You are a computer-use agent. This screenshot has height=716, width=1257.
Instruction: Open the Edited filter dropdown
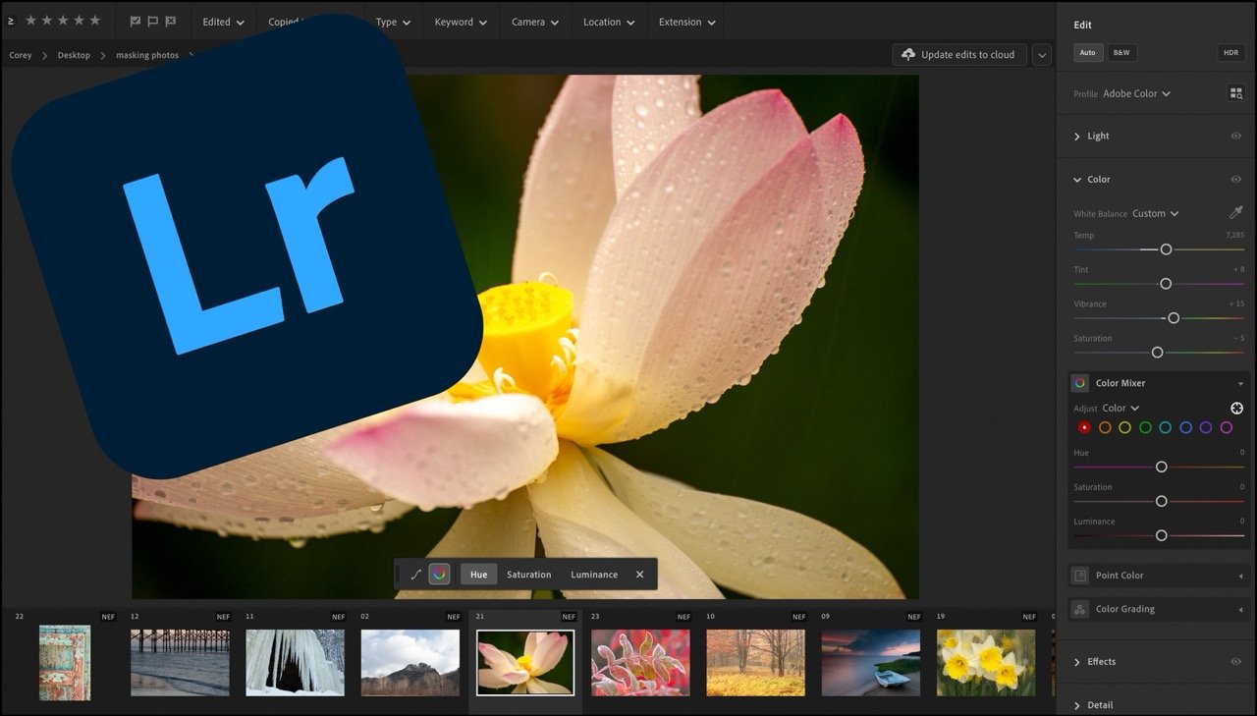click(223, 22)
